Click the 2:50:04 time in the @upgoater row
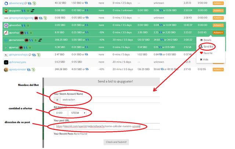This screenshot has height=149, width=235. point(188,10)
